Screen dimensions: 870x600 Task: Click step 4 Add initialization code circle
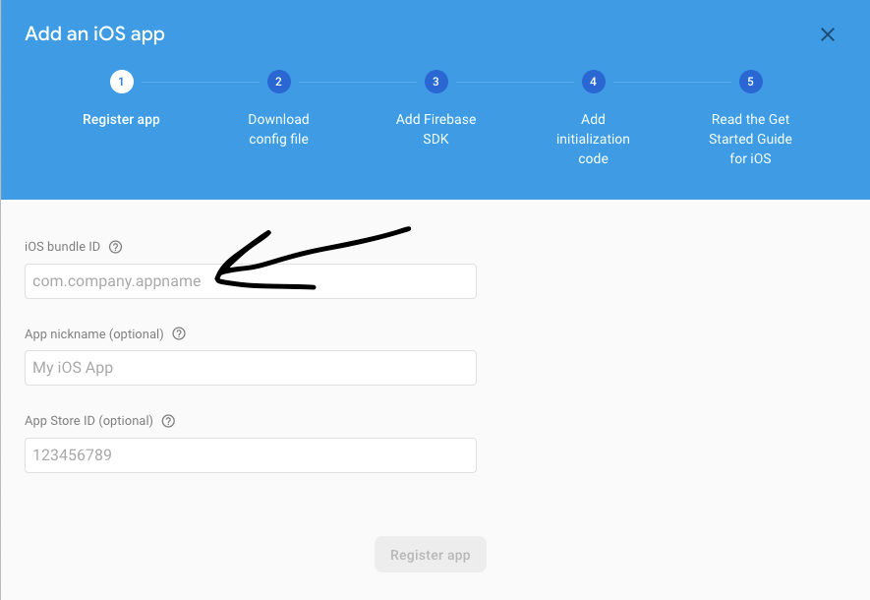click(x=593, y=82)
